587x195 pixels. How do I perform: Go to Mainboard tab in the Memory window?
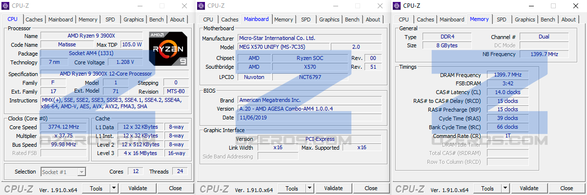(x=452, y=19)
